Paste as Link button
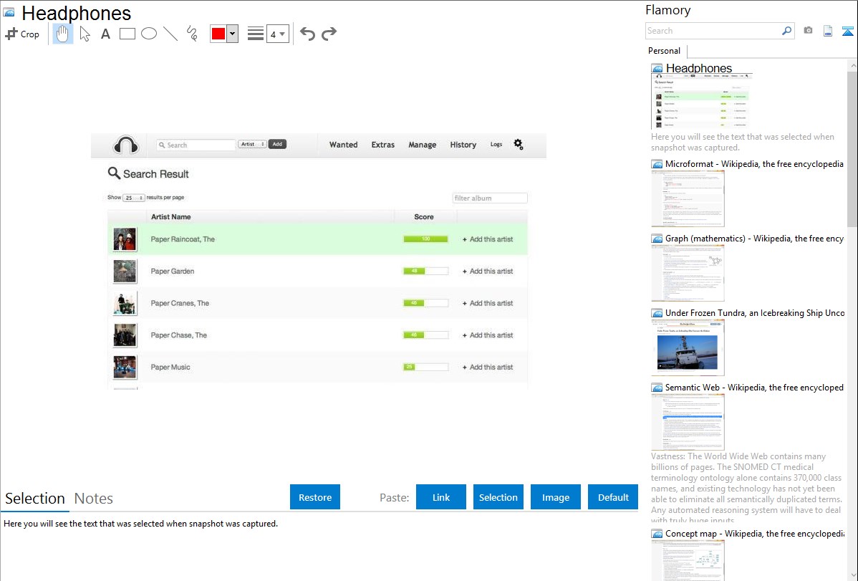Viewport: 858px width, 581px height. [x=441, y=497]
